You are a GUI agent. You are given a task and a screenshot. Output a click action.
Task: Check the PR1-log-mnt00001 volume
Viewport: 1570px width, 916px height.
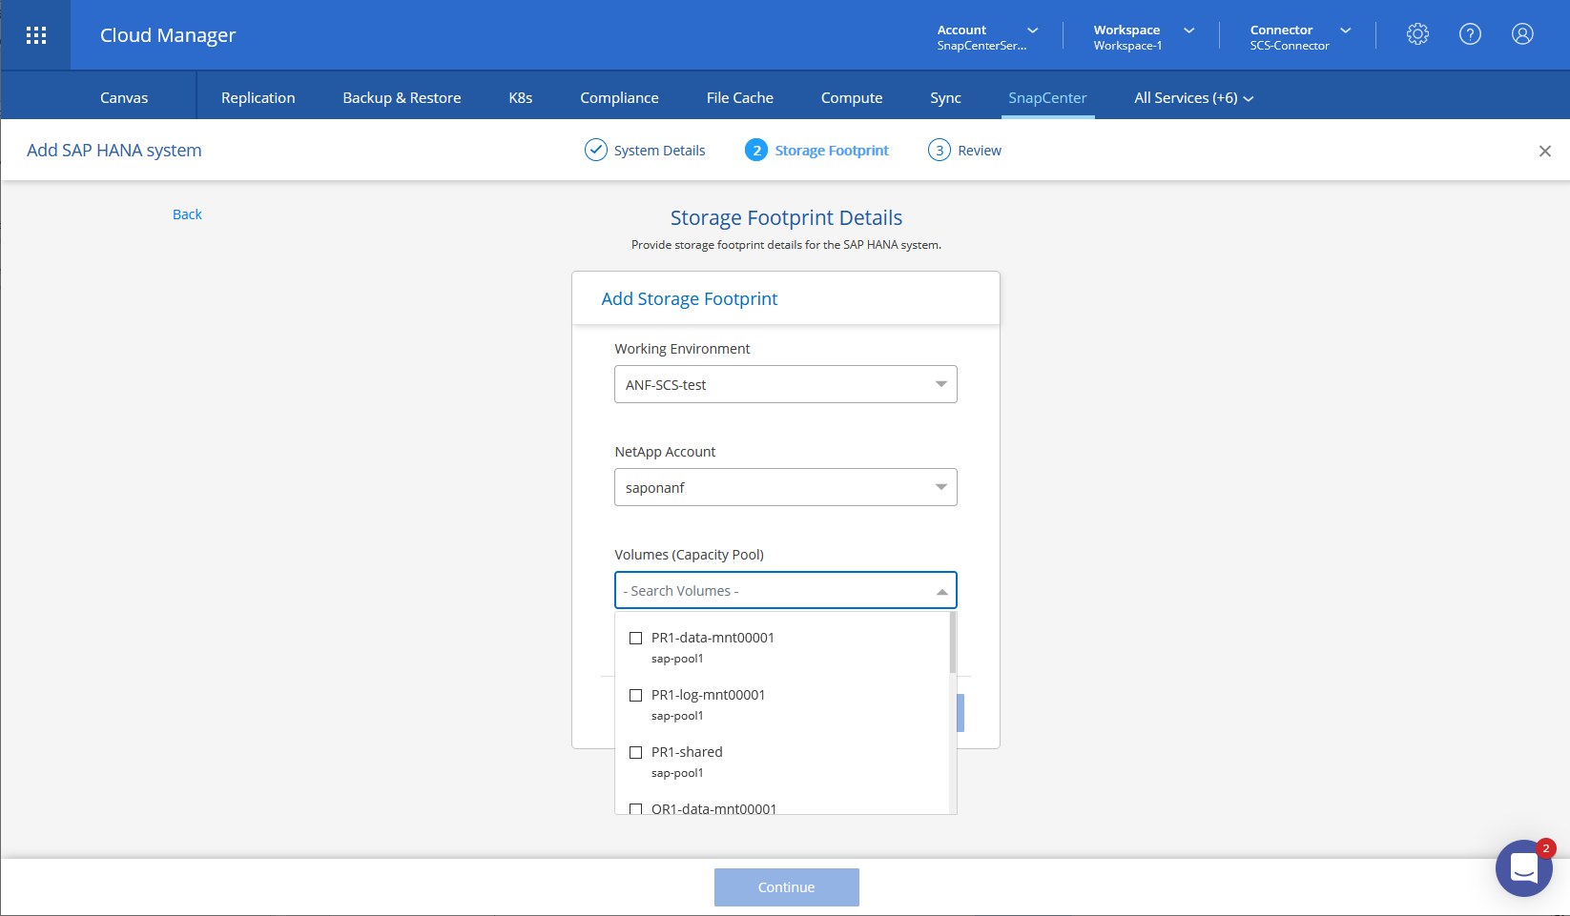[x=636, y=696]
